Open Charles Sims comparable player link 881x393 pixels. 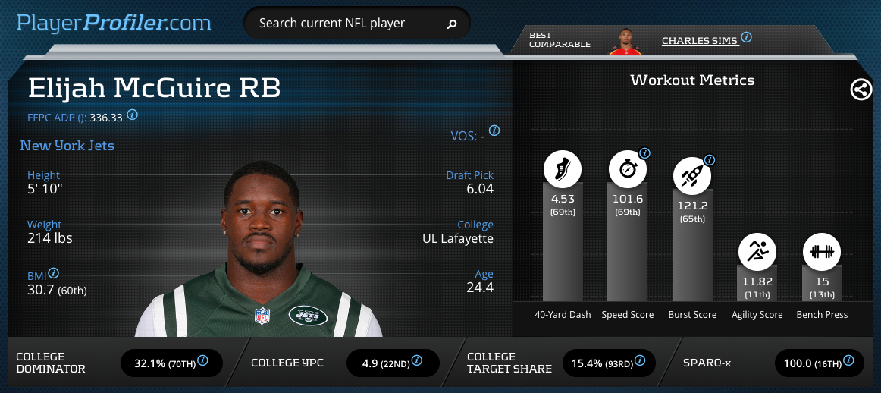tap(700, 41)
